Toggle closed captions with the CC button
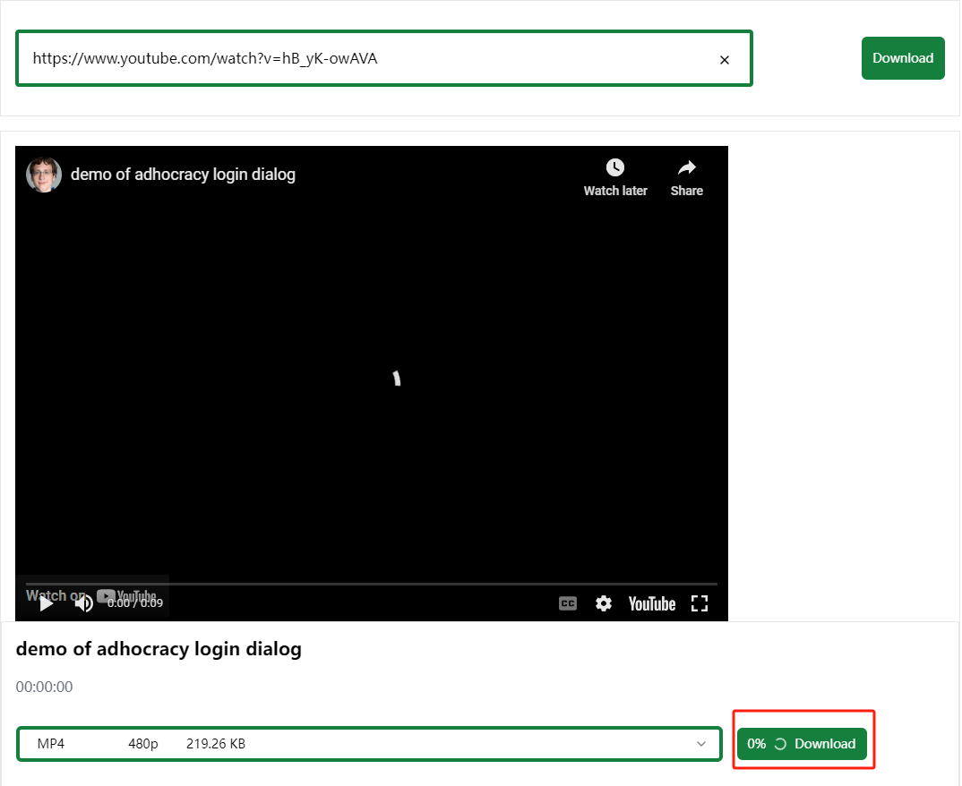Viewport: 962px width, 786px height. (568, 603)
